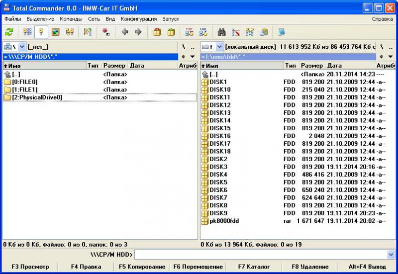Select the DISK16 file in right panel
Image resolution: width=398 pixels, height=274 pixels.
click(x=220, y=136)
